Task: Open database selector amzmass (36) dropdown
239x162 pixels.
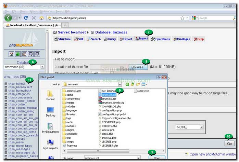Action: [x=42, y=67]
